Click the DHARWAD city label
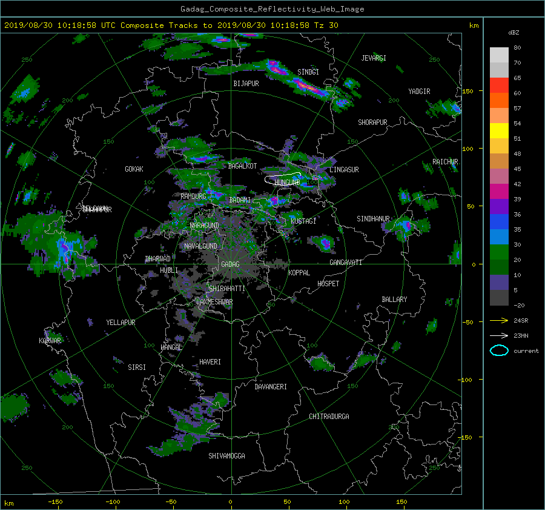 158,259
